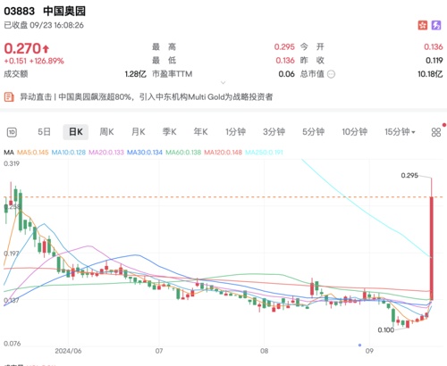The image size is (447, 366).
Task: Select the 月K timeframe
Action: tap(139, 132)
